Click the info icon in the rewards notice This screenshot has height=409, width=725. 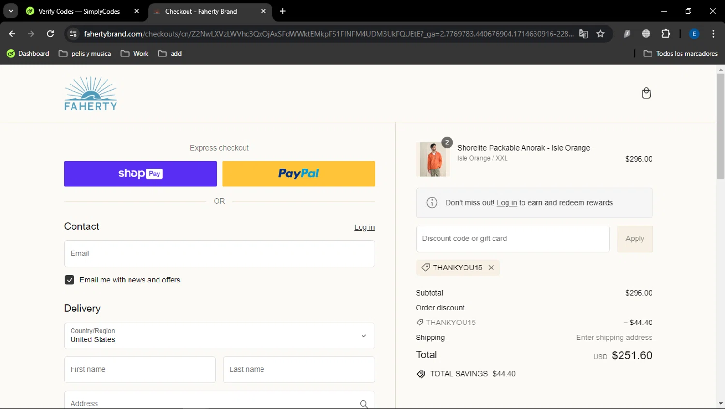432,203
